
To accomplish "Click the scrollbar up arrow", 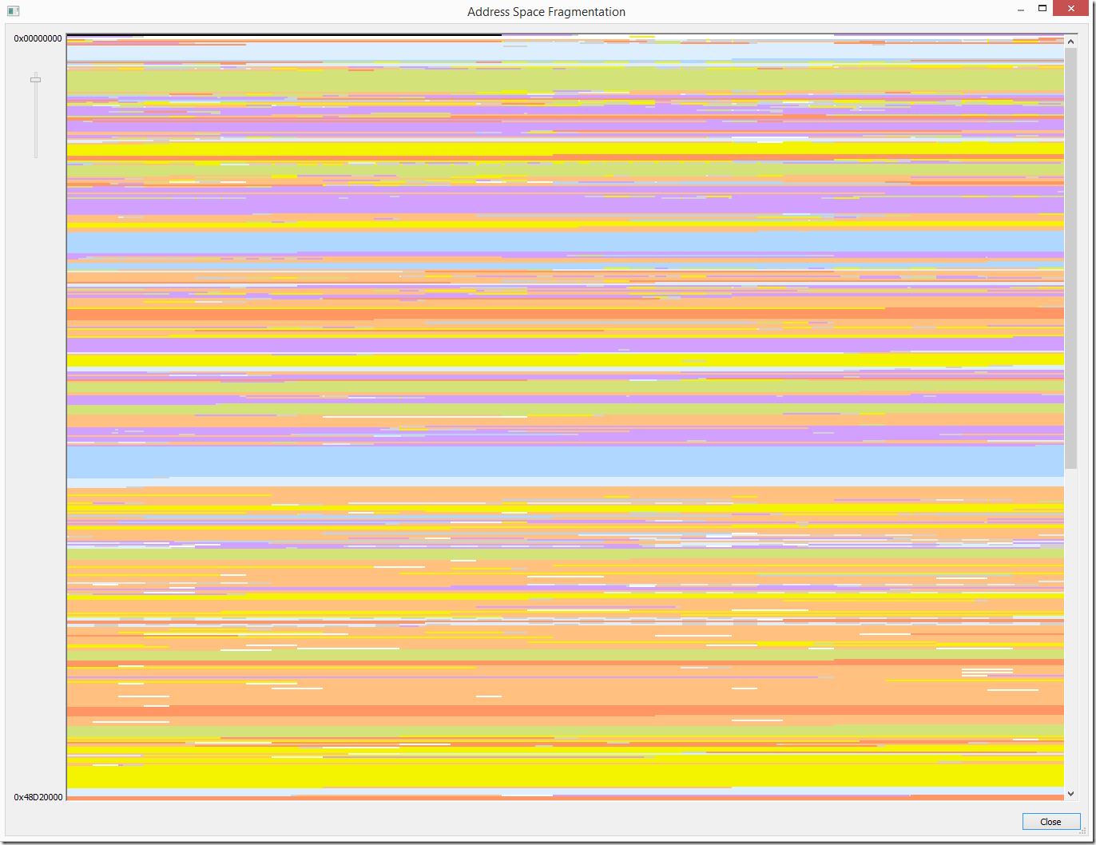I will tap(1070, 42).
